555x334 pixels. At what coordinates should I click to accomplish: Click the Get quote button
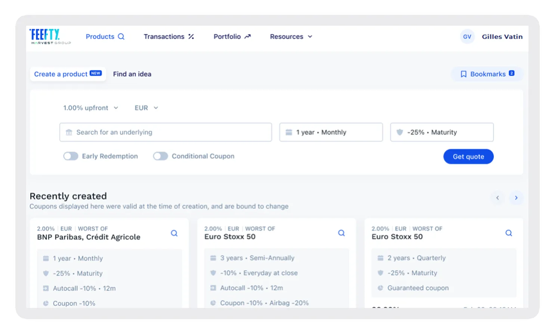pos(468,157)
